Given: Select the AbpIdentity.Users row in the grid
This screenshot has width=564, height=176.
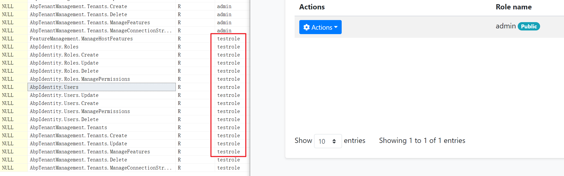Looking at the screenshot, I should [x=101, y=87].
